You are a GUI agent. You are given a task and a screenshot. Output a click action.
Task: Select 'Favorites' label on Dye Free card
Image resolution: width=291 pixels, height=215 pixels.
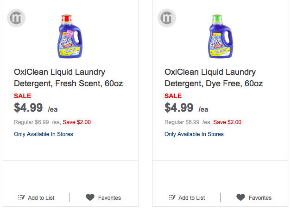260,198
